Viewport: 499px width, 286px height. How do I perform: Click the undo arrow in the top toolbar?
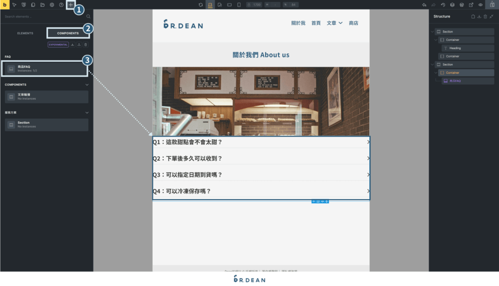[x=424, y=4]
